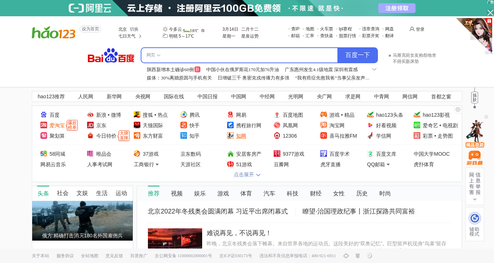The width and height of the screenshot is (494, 263).
Task: Click the Sohu icon next to 搜狐
Action: coord(137,115)
